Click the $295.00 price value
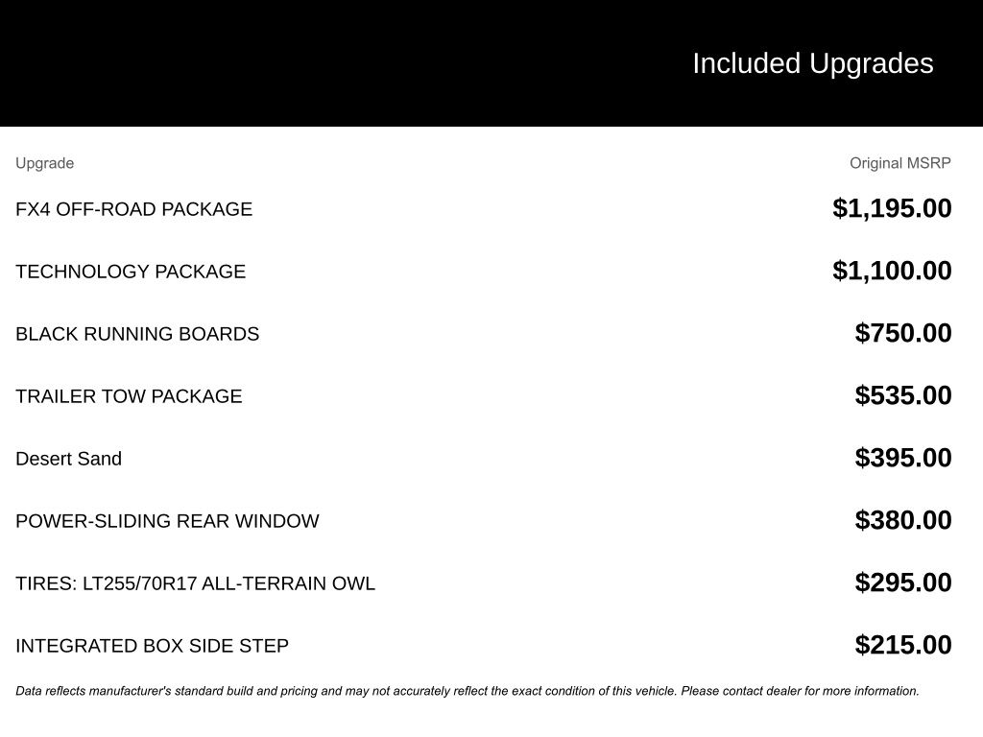The width and height of the screenshot is (983, 737). click(903, 582)
